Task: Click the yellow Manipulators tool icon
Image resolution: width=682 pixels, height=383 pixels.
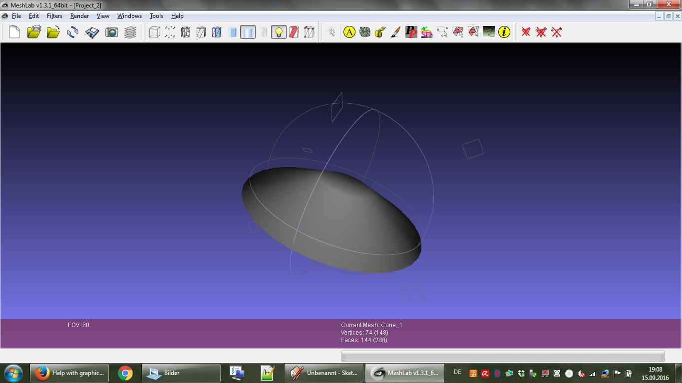Action: pos(380,32)
